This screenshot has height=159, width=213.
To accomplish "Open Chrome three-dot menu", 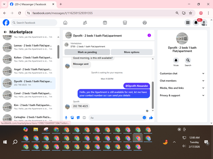I will pyautogui.click(x=208, y=13).
